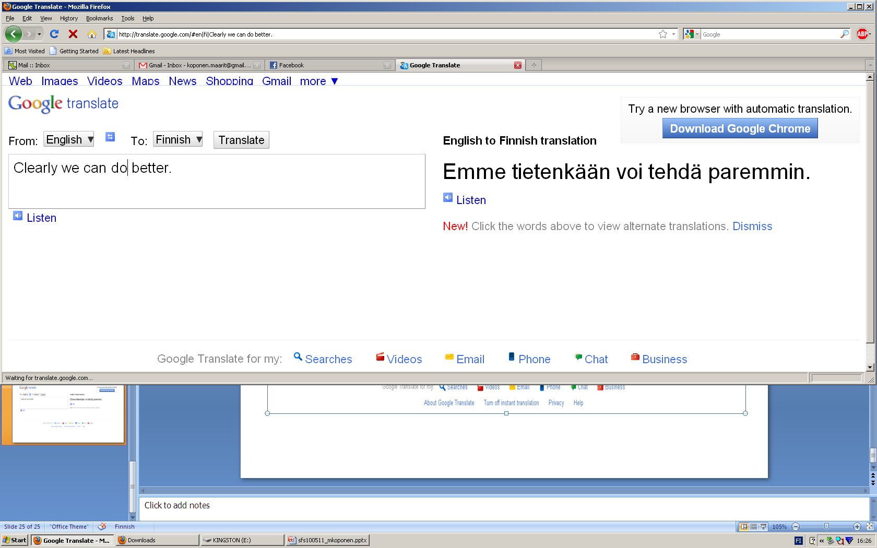Viewport: 877px width, 548px height.
Task: Click the URL address field
Action: 386,34
